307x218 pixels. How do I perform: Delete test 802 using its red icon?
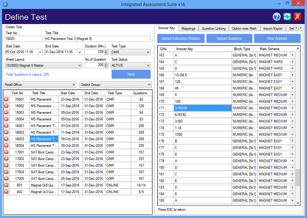6,192
